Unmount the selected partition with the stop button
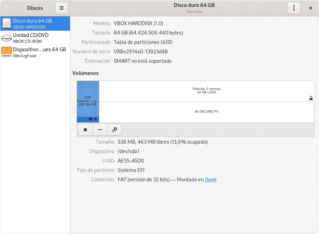This screenshot has width=319, height=234. (85, 130)
